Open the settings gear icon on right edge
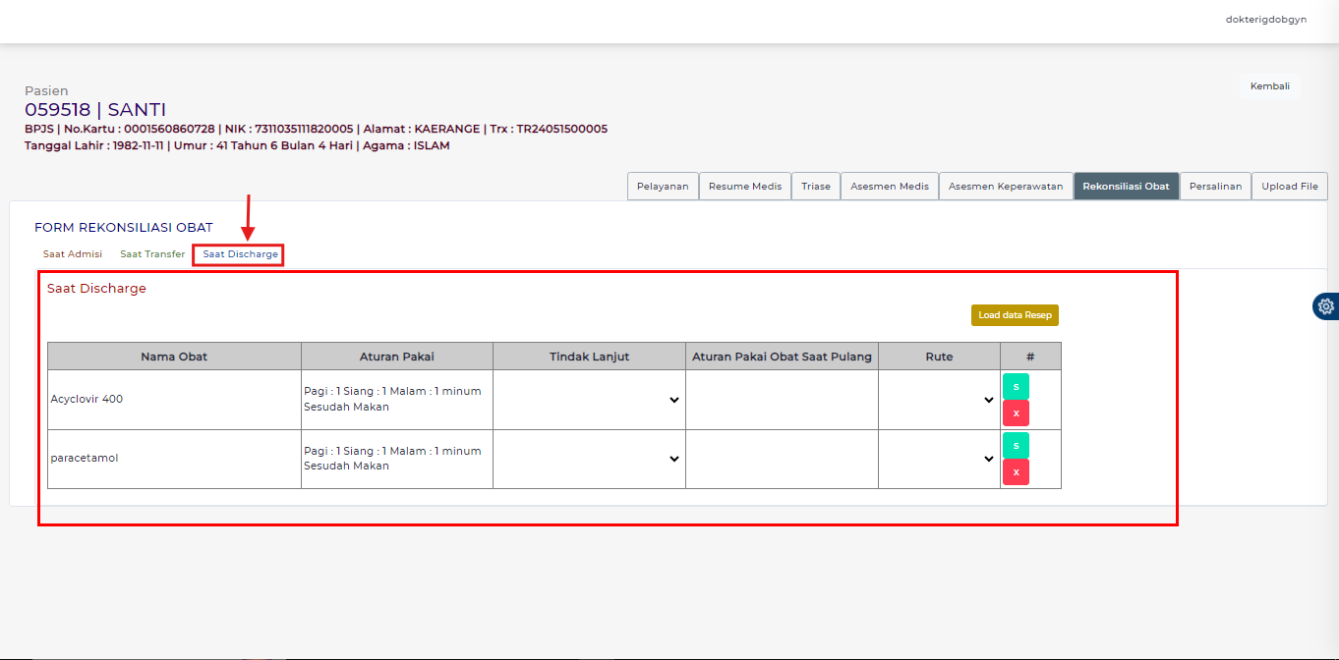 point(1326,306)
